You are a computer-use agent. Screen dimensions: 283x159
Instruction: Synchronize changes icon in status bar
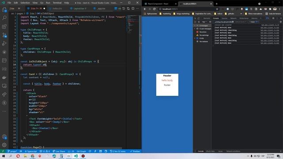[90, 151]
